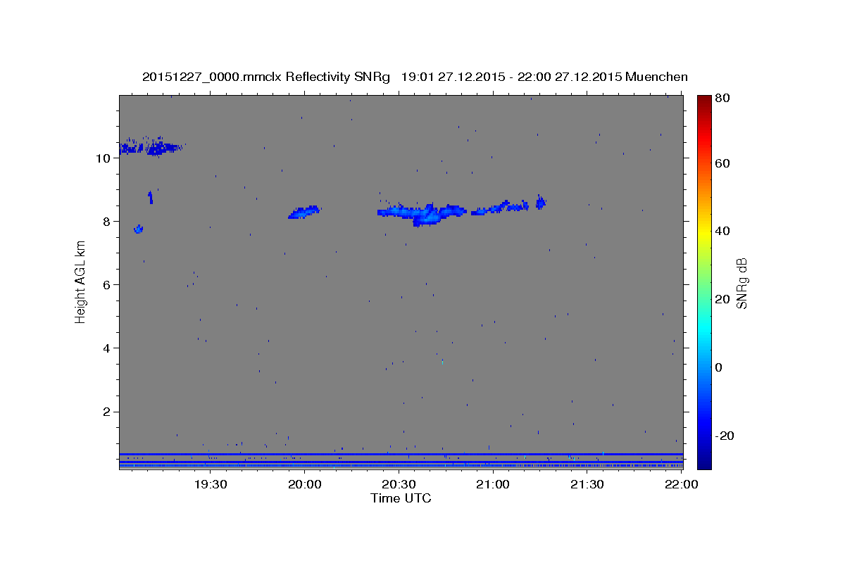Click the small echo blob near 21:15 at 8.5 km

click(x=541, y=203)
